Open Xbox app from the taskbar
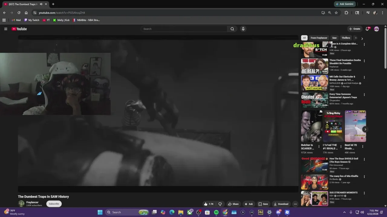Viewport: 387px width, 217px height. point(190,212)
